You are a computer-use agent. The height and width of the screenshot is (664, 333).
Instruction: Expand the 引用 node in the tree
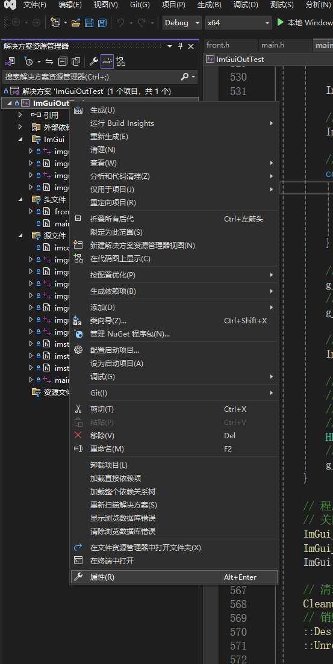pos(20,115)
